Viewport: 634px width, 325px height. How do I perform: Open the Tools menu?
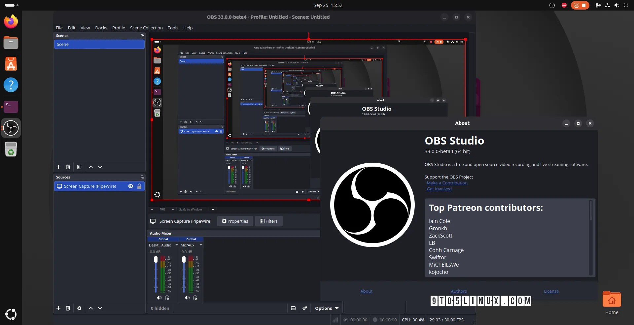(173, 28)
